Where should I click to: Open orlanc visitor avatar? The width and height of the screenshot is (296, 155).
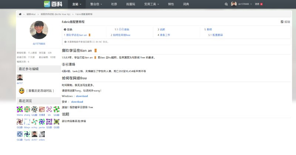(42, 134)
